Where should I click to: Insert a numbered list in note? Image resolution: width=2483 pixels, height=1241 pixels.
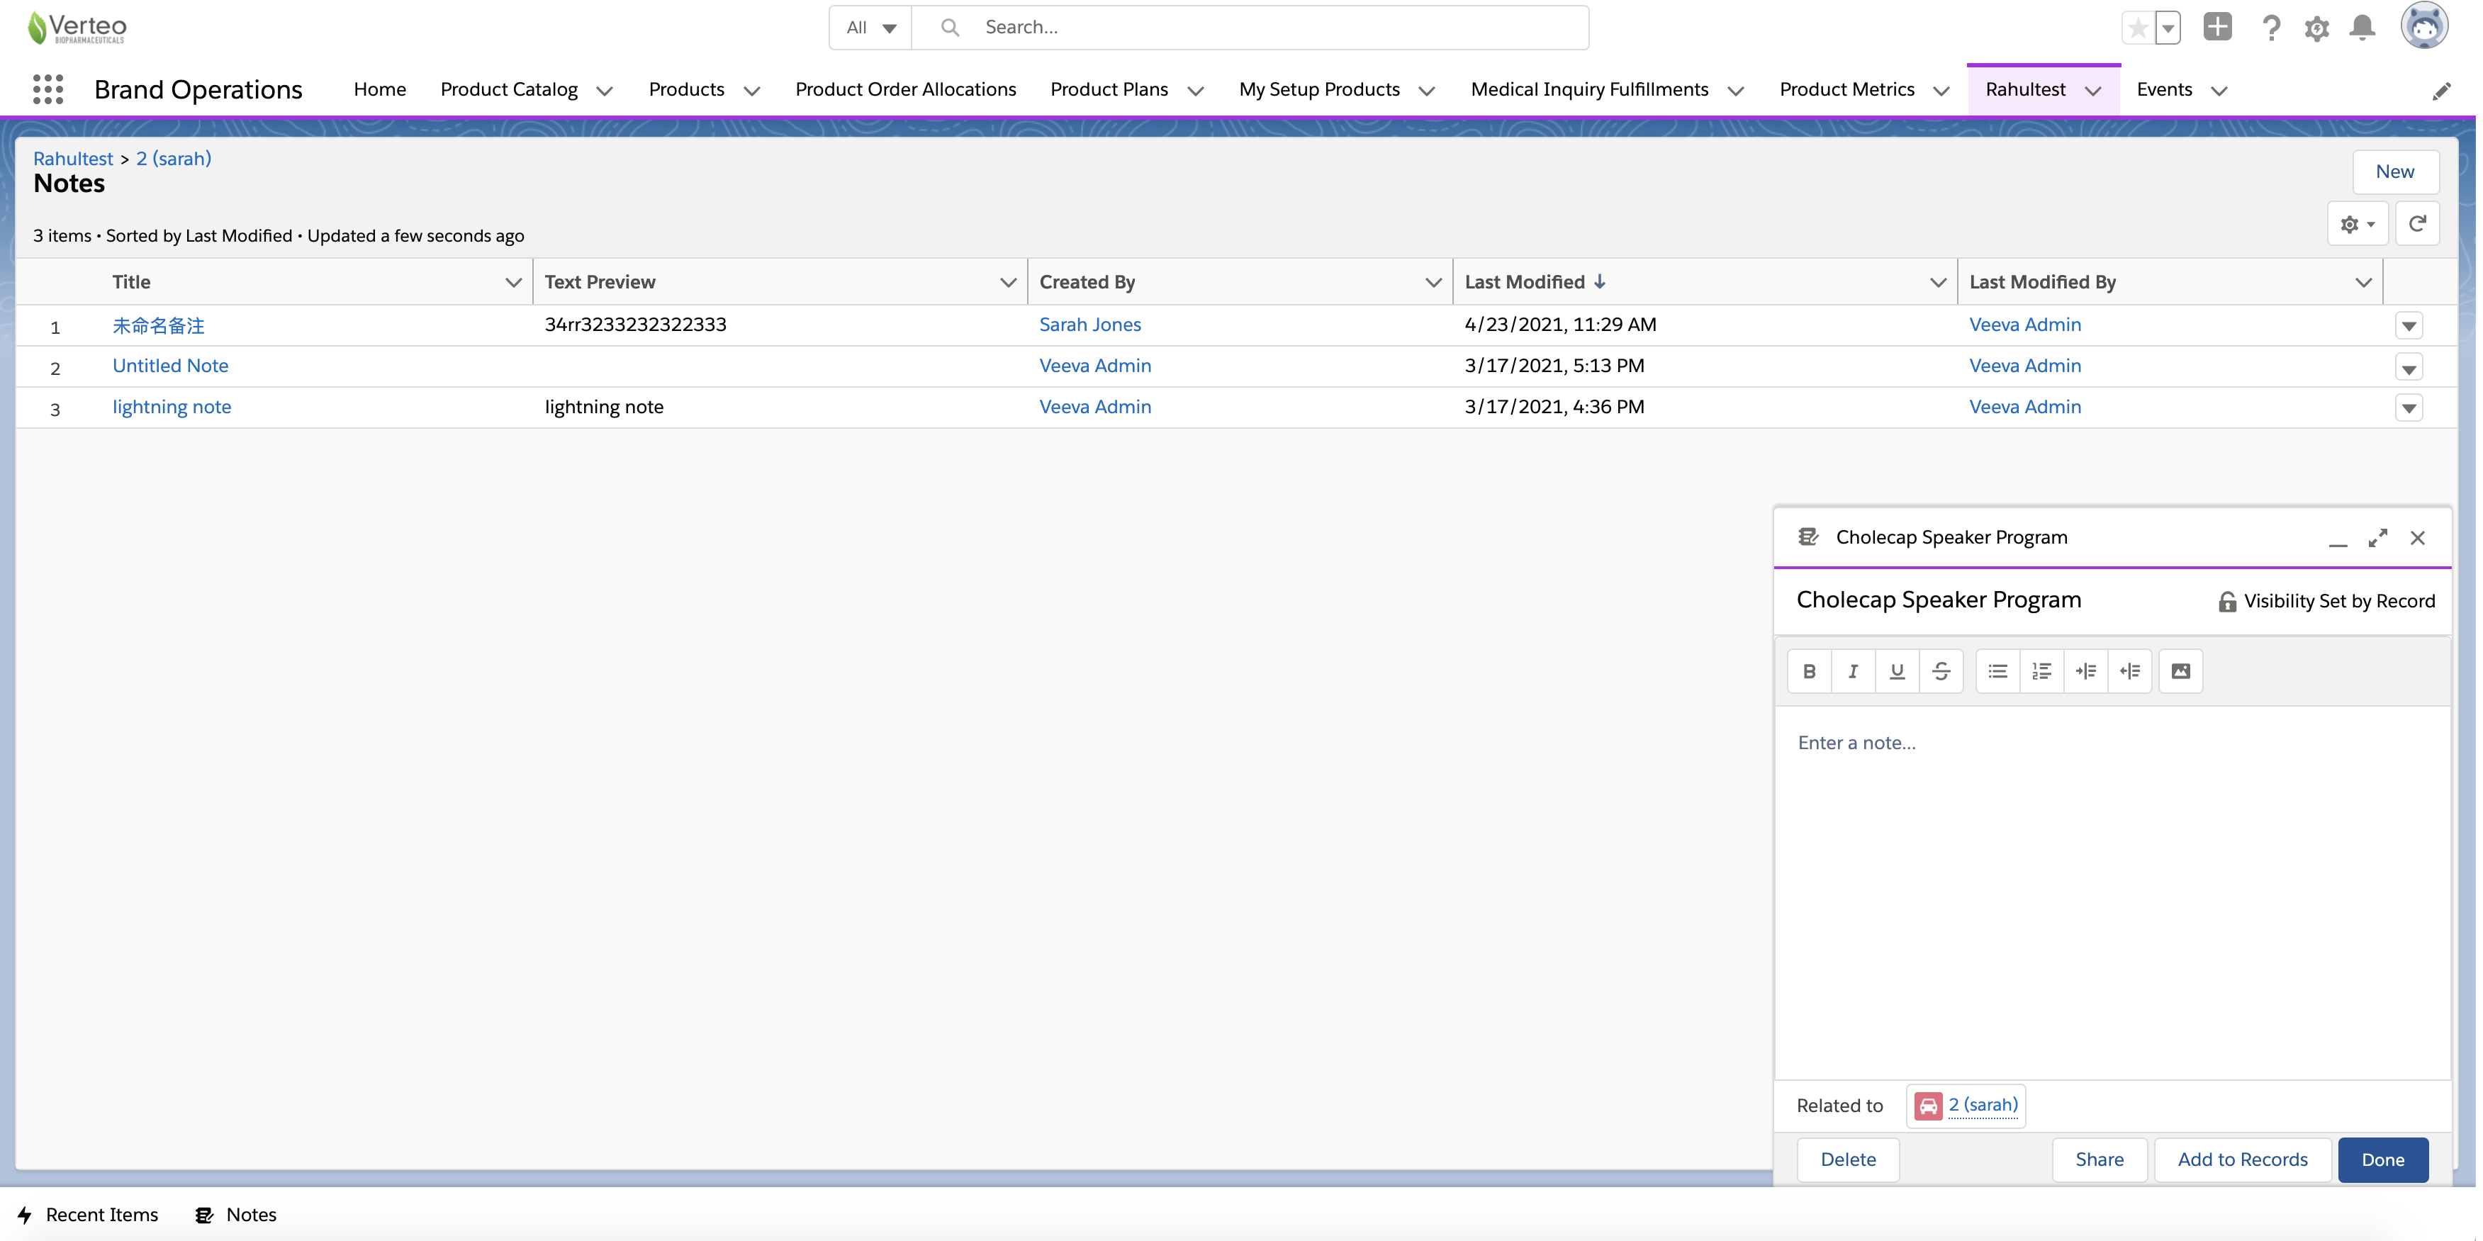pyautogui.click(x=2041, y=672)
